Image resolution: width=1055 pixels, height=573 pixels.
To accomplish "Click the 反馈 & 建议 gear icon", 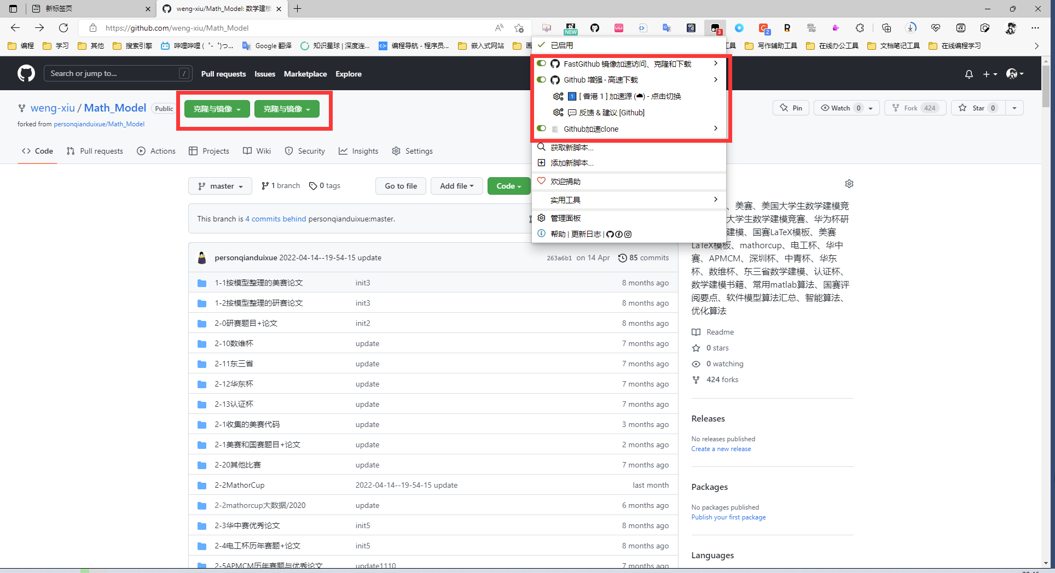I will [x=558, y=112].
